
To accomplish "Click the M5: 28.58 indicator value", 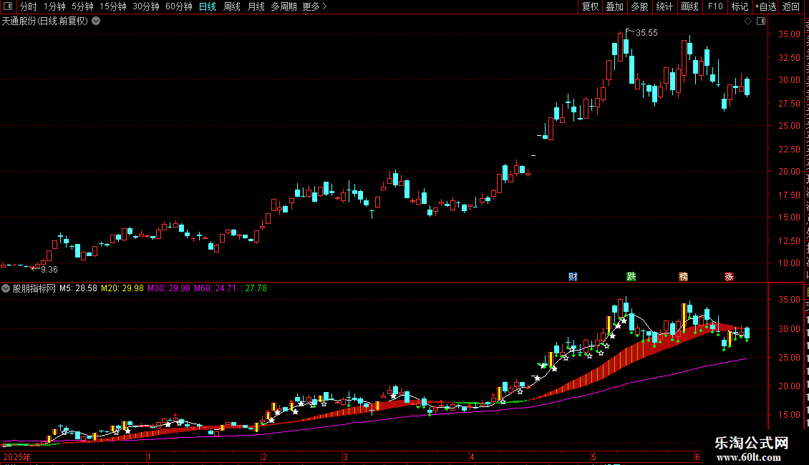I will 78,288.
